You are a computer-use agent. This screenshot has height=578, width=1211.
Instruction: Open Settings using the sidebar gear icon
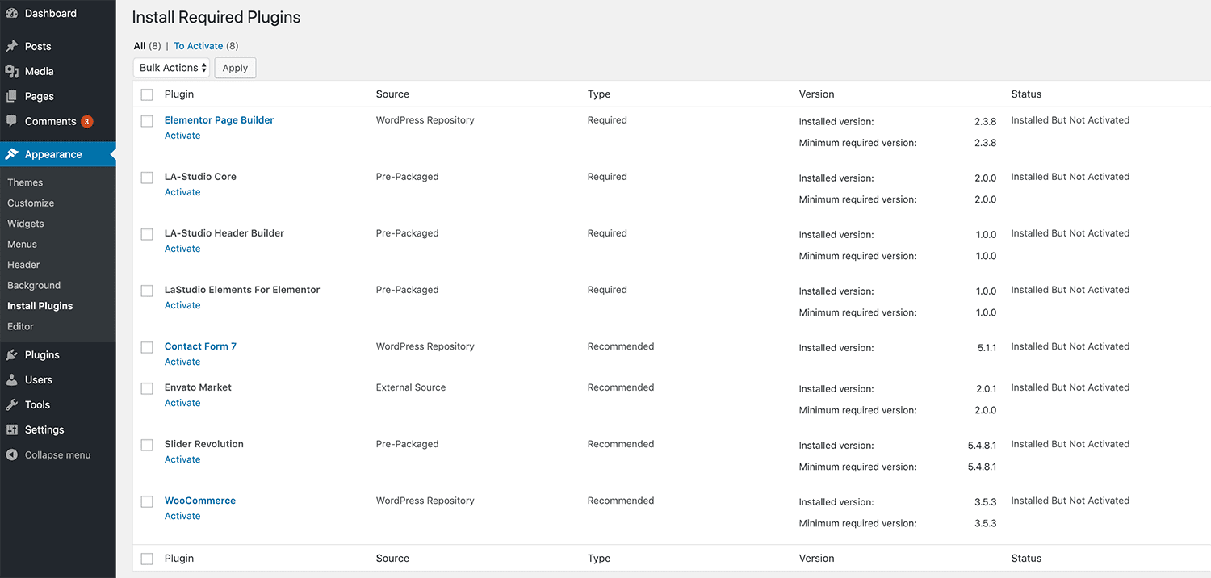pos(11,429)
